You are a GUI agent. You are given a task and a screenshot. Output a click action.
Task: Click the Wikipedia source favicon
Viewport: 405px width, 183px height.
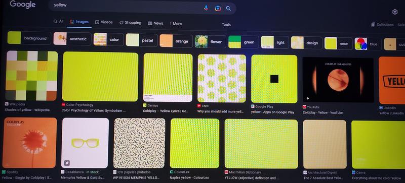click(7, 104)
